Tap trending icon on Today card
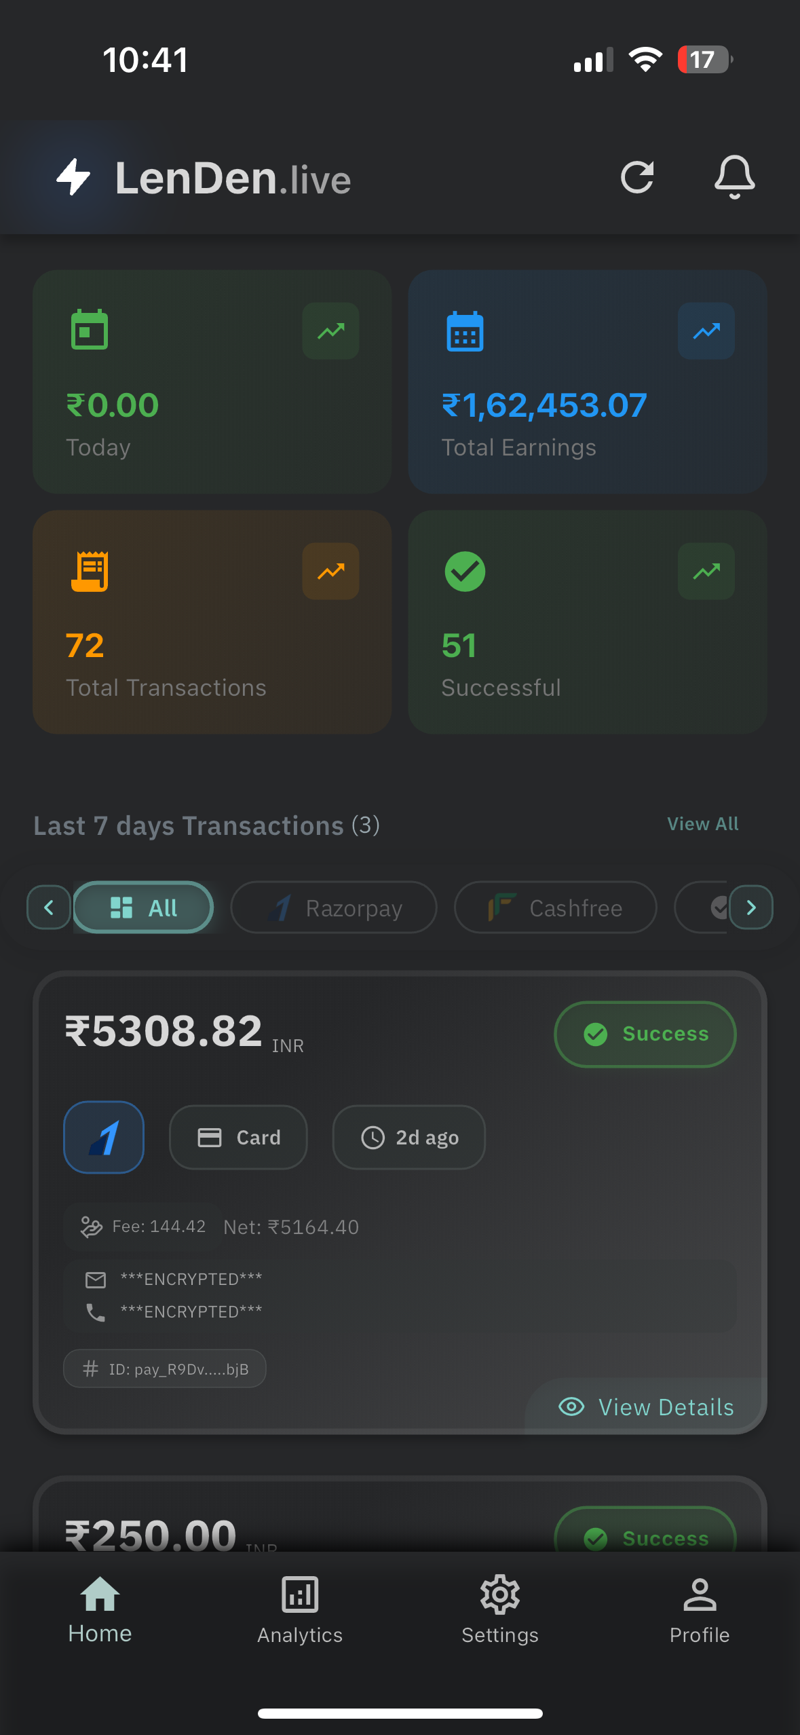The width and height of the screenshot is (800, 1735). (330, 331)
